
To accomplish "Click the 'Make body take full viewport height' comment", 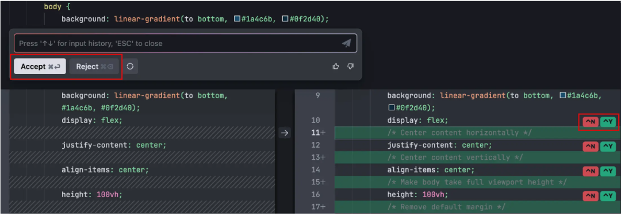I will click(x=477, y=182).
